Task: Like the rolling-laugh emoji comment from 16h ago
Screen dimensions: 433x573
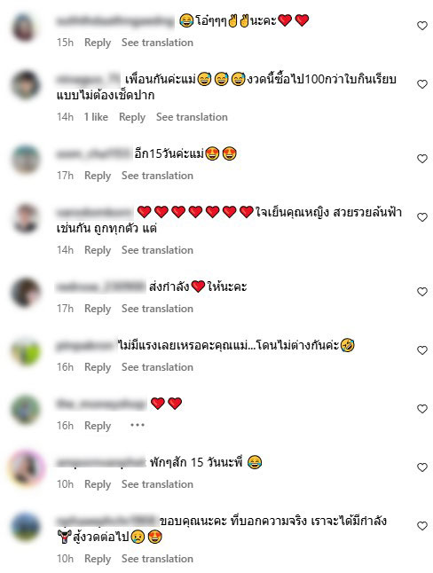Action: [422, 350]
